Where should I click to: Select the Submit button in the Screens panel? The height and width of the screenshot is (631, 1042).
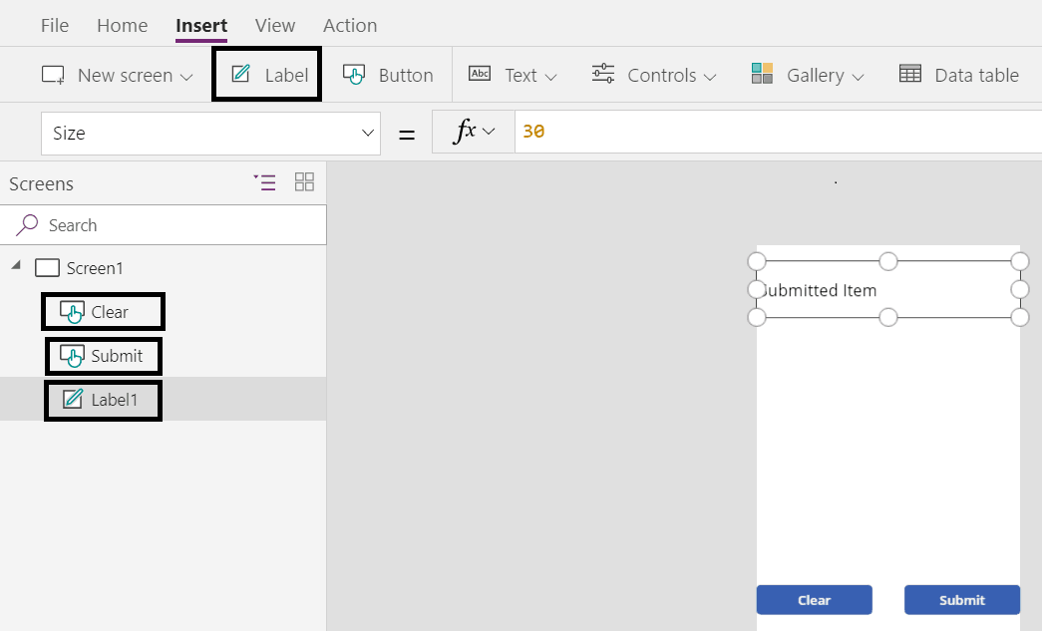click(103, 356)
